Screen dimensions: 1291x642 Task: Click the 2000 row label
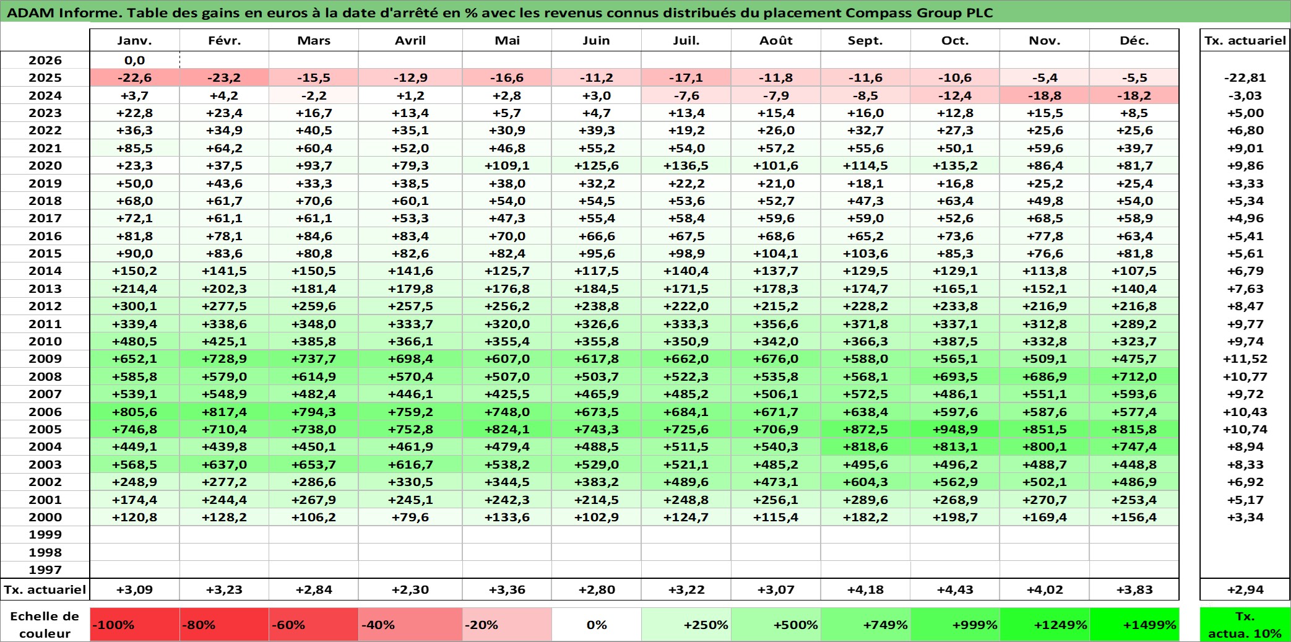pyautogui.click(x=45, y=517)
